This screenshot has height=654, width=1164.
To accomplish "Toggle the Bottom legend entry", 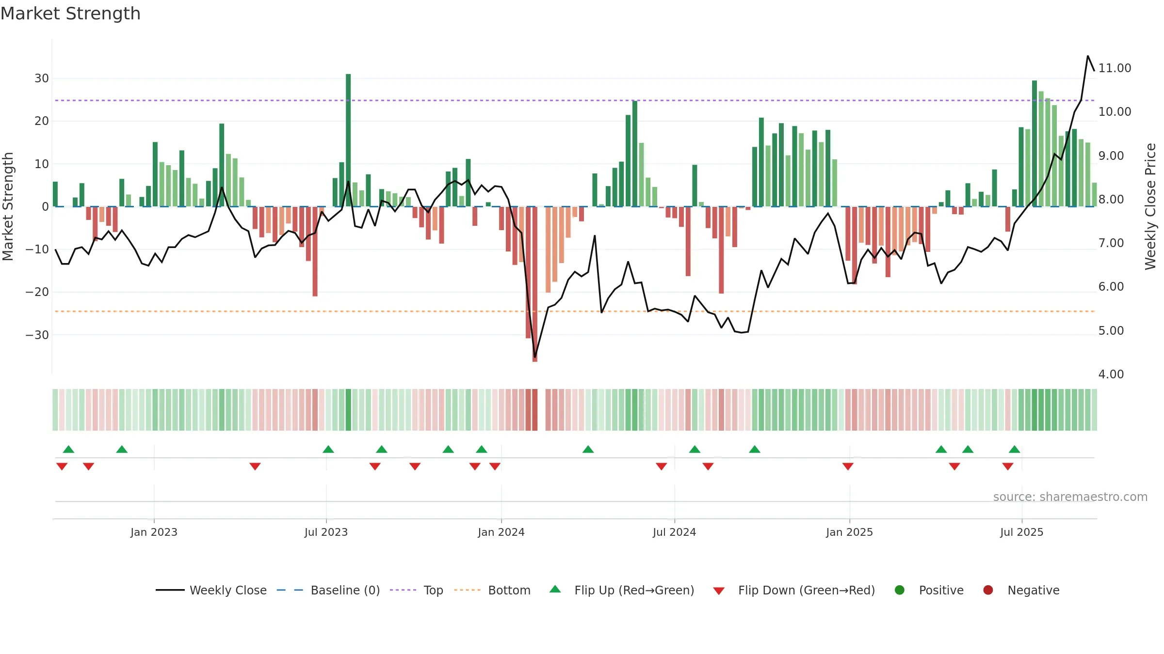I will pyautogui.click(x=492, y=590).
